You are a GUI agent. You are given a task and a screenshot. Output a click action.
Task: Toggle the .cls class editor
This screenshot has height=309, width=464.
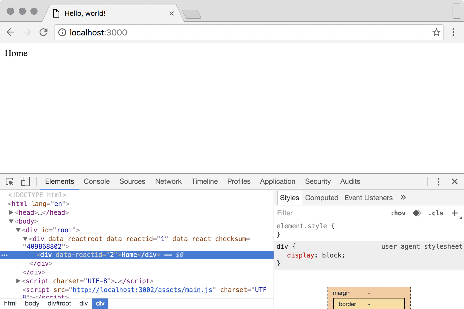point(436,213)
